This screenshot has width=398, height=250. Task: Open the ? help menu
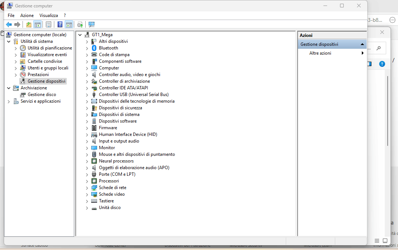(65, 16)
